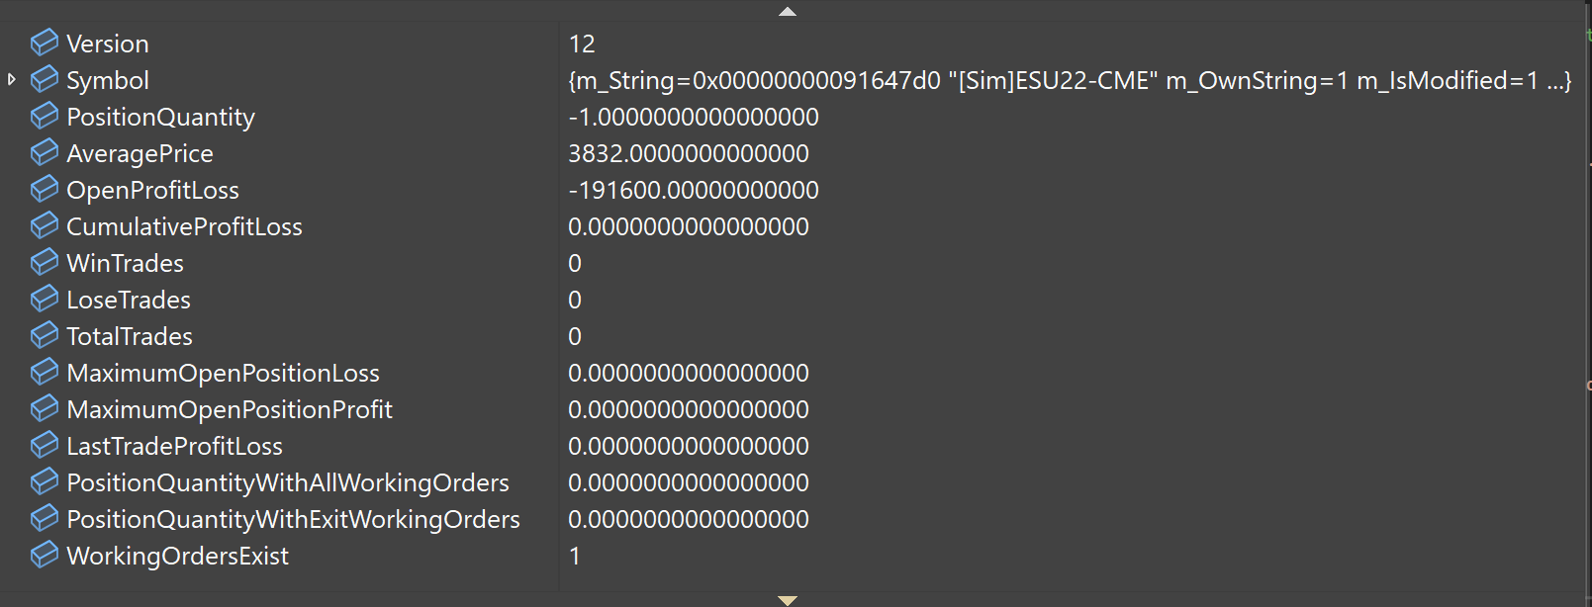Select the MaximumOpenPositionProfit row name
The width and height of the screenshot is (1592, 607).
tap(230, 409)
